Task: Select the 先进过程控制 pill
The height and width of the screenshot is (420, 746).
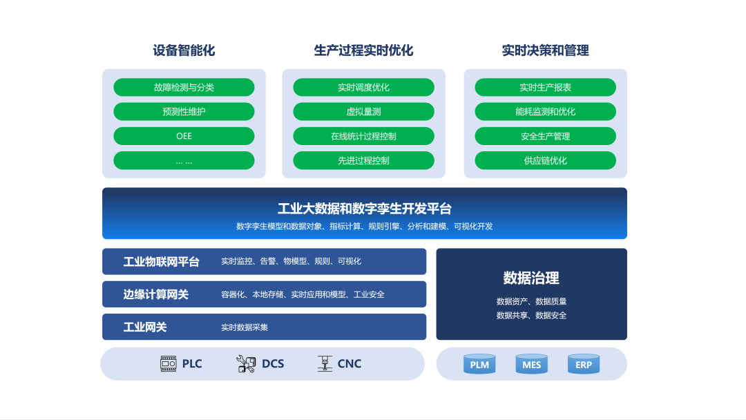Action: tap(363, 161)
